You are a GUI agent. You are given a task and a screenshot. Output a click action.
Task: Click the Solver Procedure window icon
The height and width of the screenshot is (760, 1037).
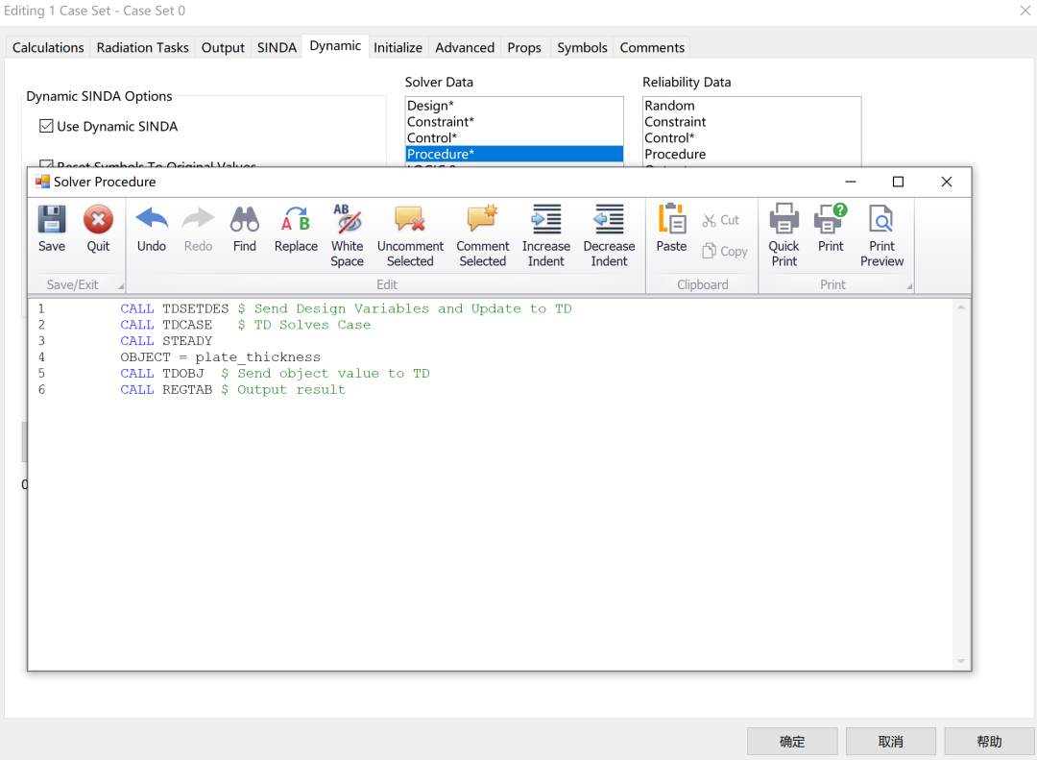(x=42, y=182)
